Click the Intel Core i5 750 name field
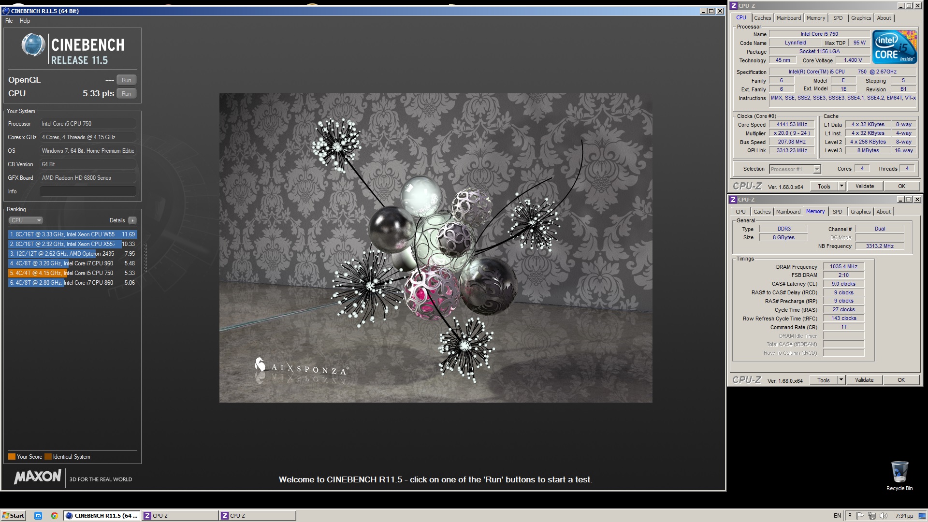Image resolution: width=928 pixels, height=522 pixels. (x=819, y=34)
